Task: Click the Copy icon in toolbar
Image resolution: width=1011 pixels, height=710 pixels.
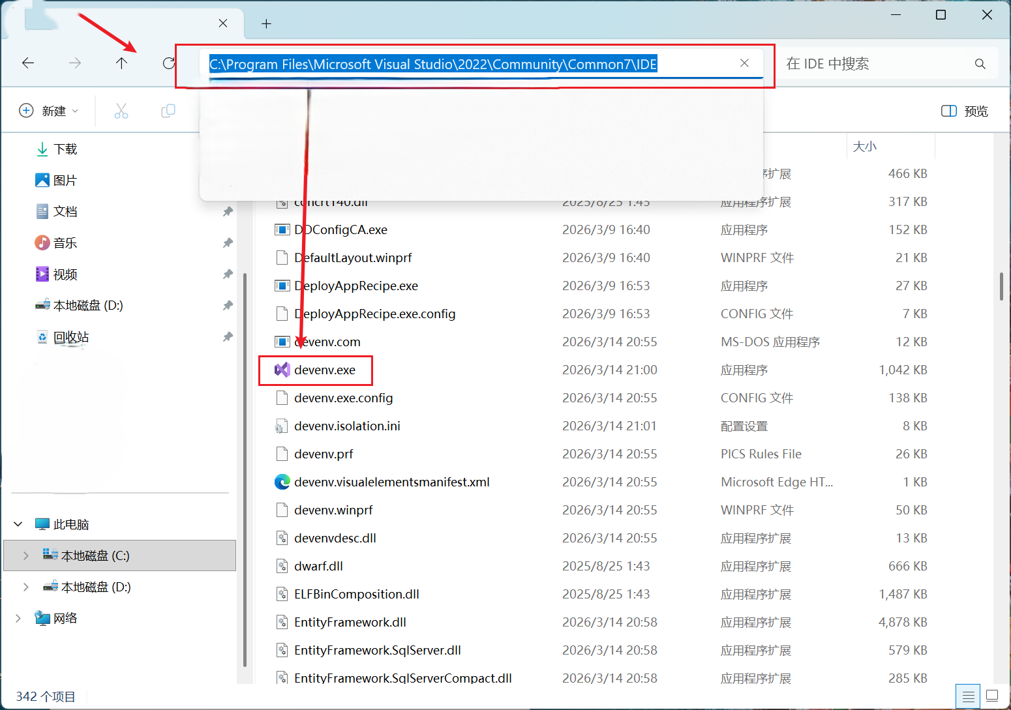Action: point(168,111)
